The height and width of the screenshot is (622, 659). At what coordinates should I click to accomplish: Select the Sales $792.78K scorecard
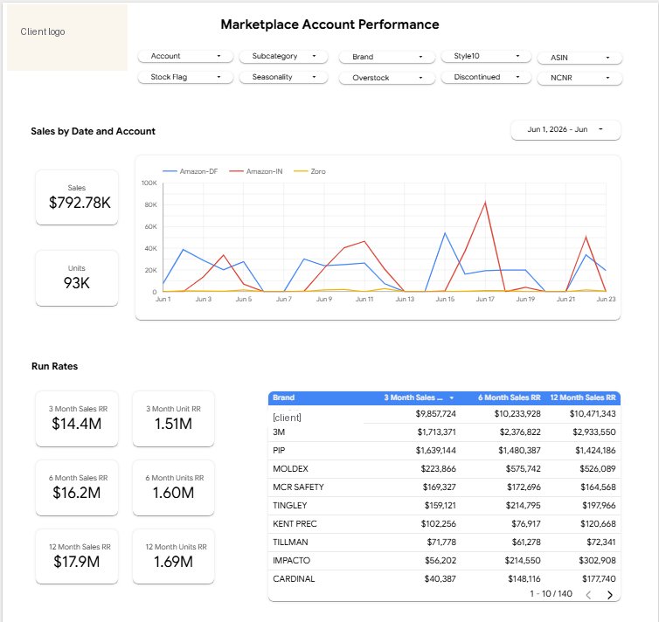tap(77, 197)
